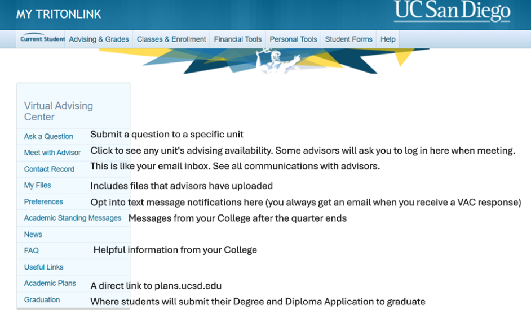Go to Useful Links
This screenshot has height=318, width=531.
tap(43, 267)
